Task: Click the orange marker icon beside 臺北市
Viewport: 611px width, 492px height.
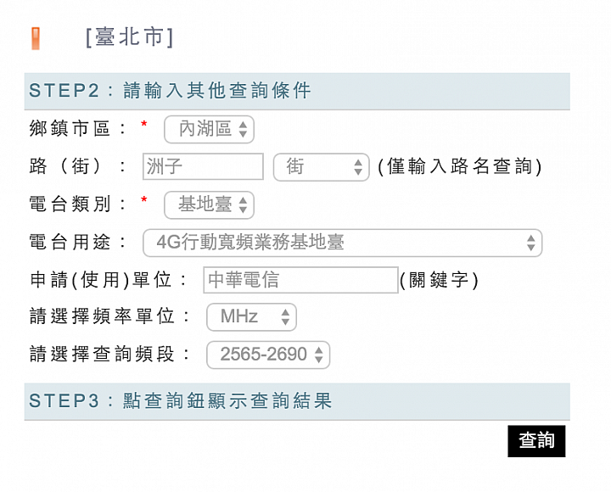Action: click(36, 38)
